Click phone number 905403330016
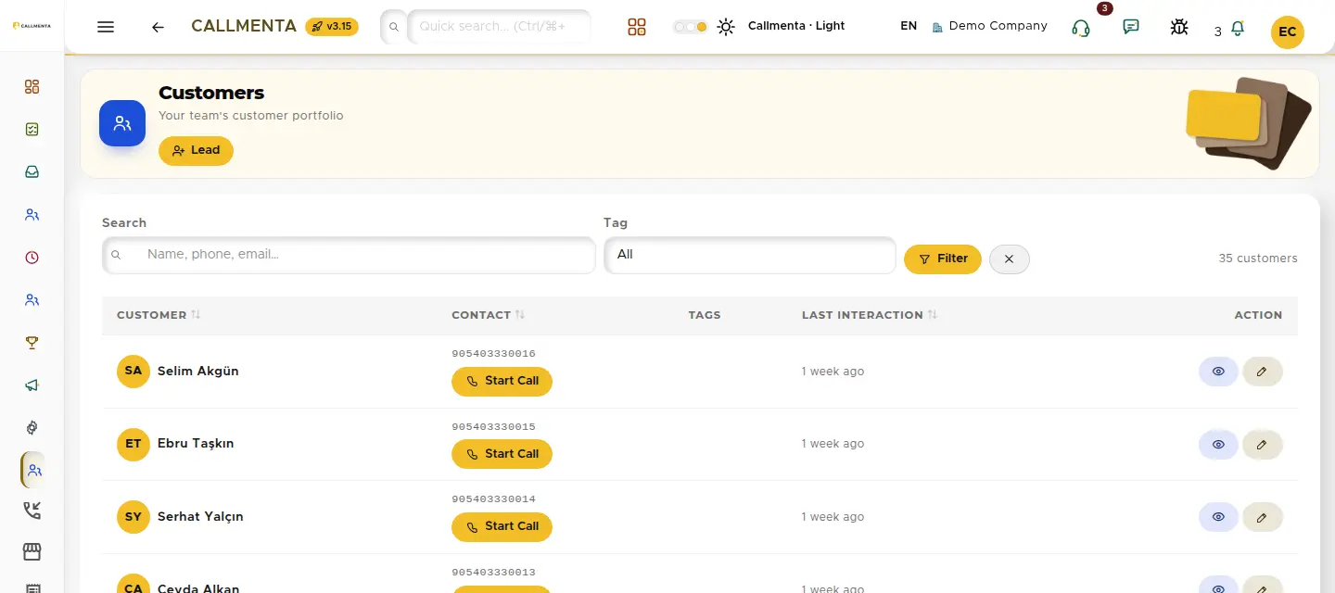 [x=493, y=354]
